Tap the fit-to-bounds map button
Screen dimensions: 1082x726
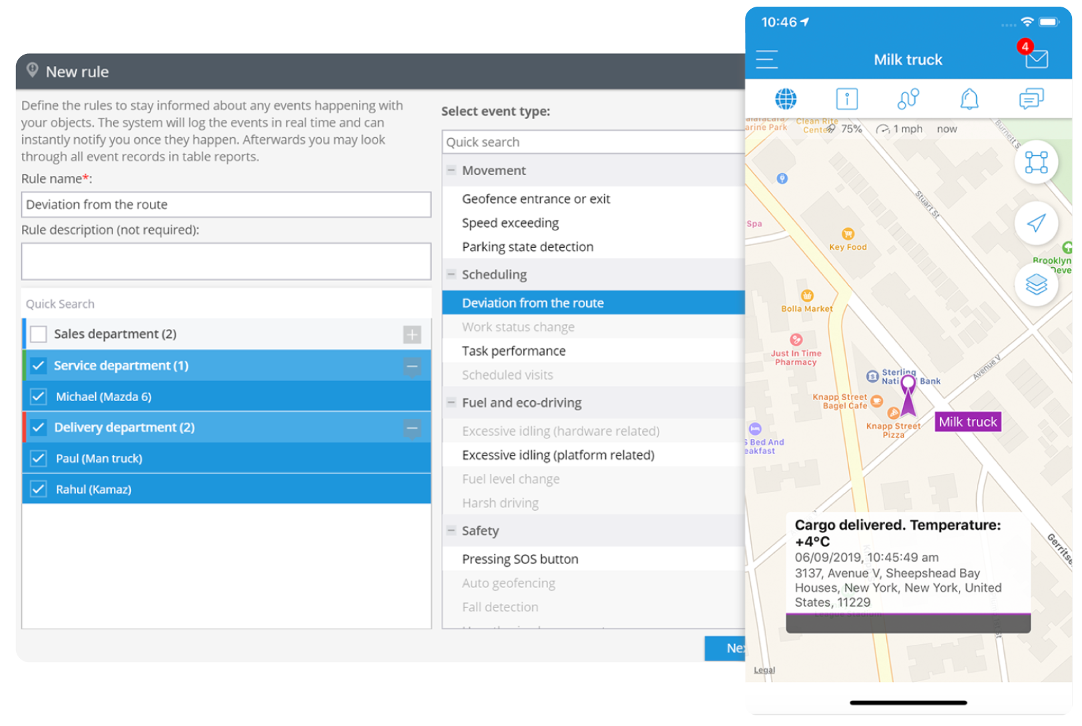pos(1036,162)
